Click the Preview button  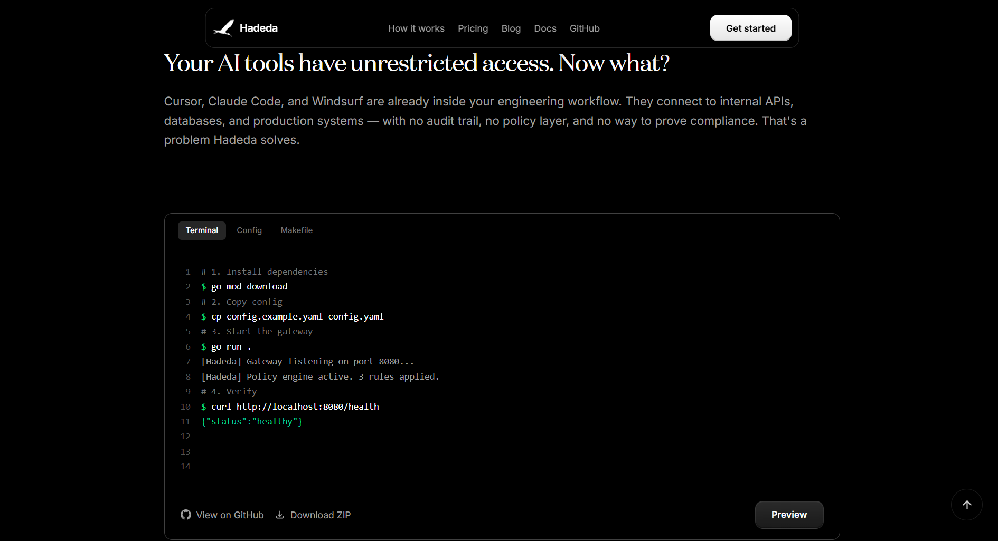pyautogui.click(x=789, y=515)
